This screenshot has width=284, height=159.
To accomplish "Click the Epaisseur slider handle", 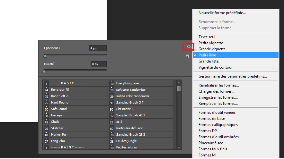I will pos(45,56).
